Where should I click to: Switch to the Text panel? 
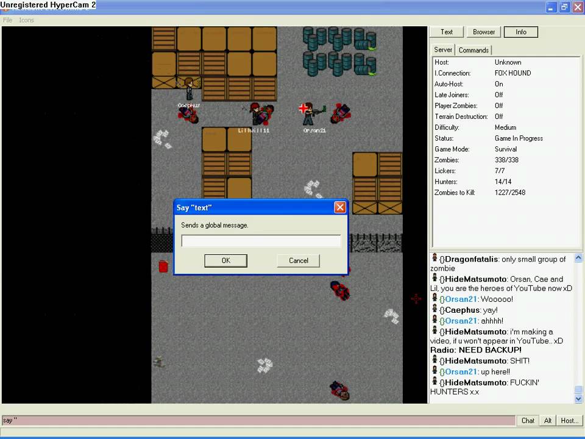pyautogui.click(x=447, y=32)
